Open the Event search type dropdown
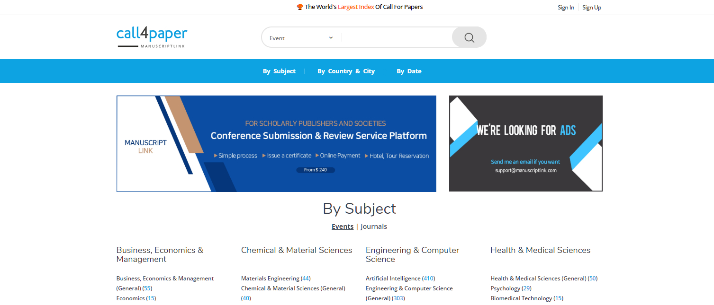 pos(301,38)
